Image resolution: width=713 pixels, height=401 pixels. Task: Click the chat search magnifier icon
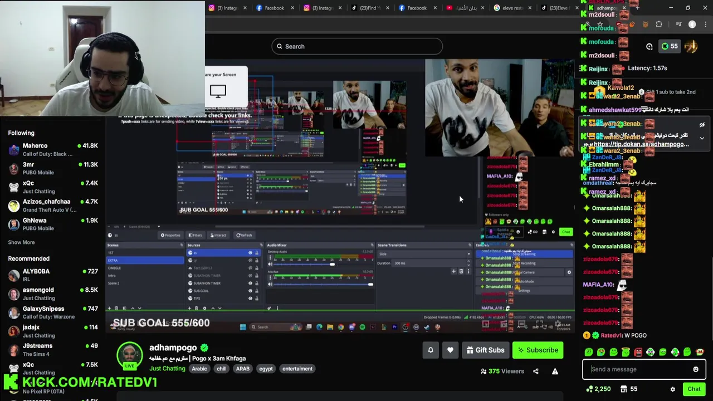point(649,47)
